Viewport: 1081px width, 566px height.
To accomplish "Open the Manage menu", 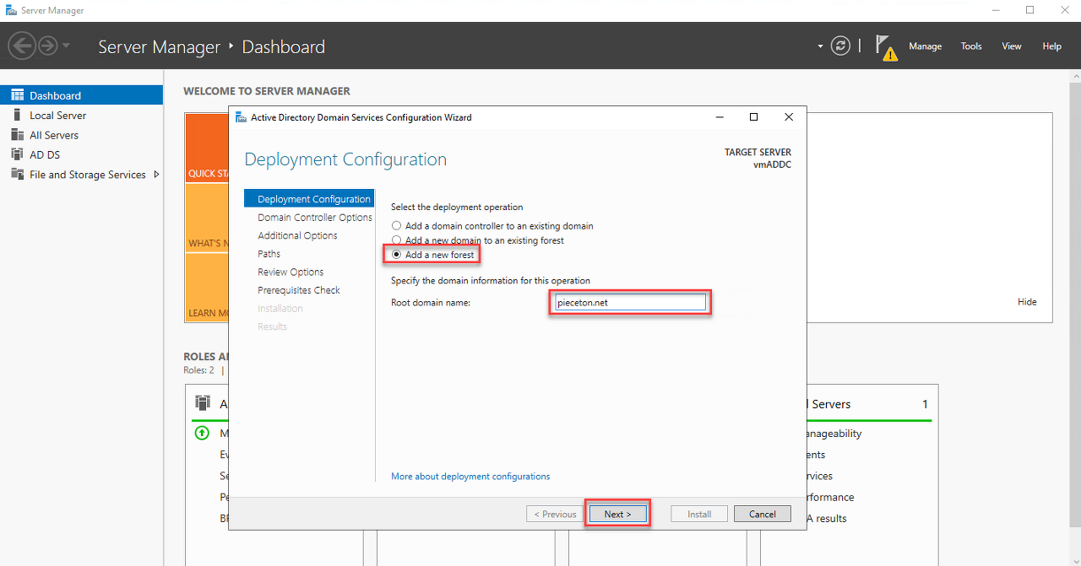I will point(925,46).
